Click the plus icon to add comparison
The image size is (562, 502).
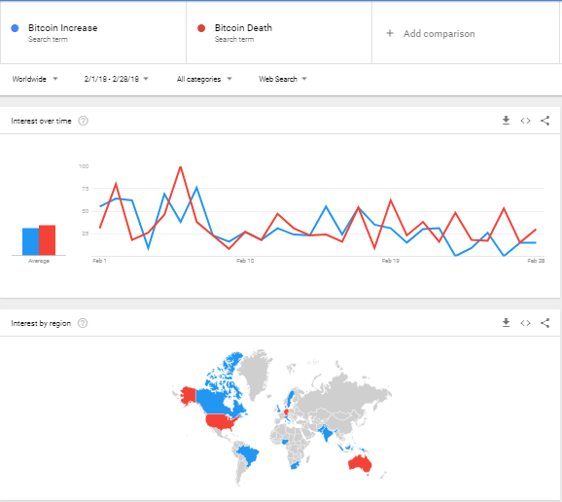[x=390, y=33]
